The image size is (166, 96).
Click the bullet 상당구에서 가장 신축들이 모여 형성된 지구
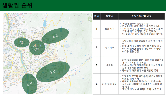click(142, 42)
